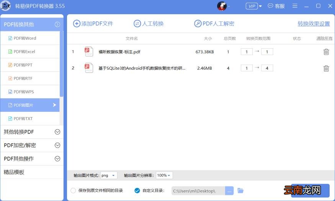Click start page field for 基于SQLite3 file
The height and width of the screenshot is (201, 335).
247,68
